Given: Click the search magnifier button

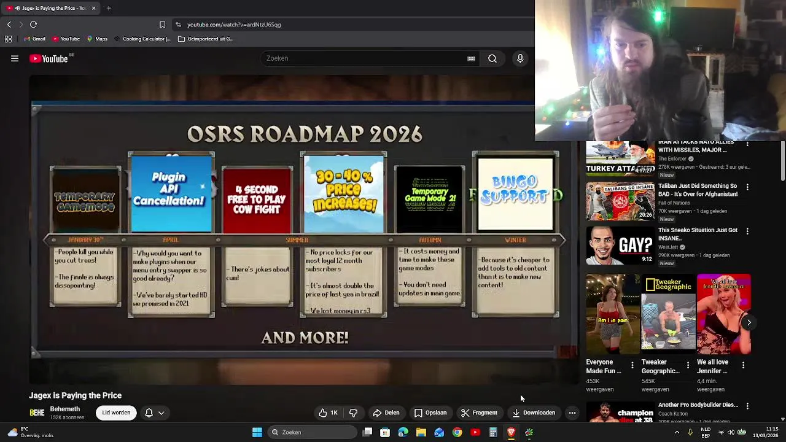Looking at the screenshot, I should (492, 58).
